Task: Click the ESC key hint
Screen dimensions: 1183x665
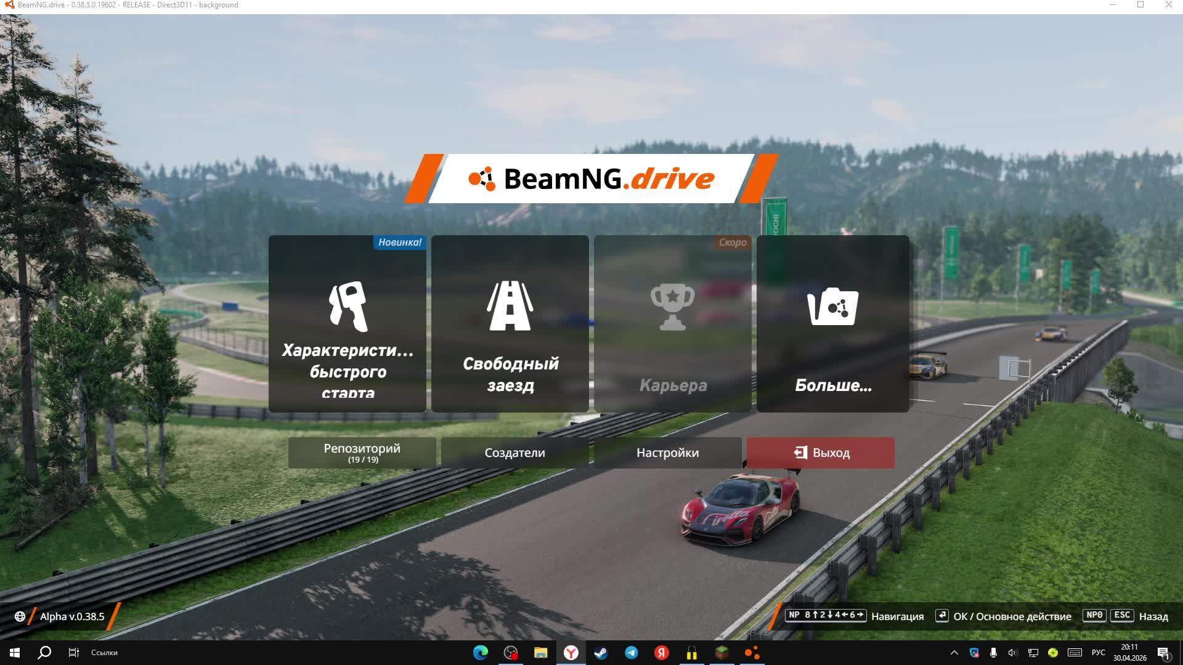Action: click(x=1123, y=615)
